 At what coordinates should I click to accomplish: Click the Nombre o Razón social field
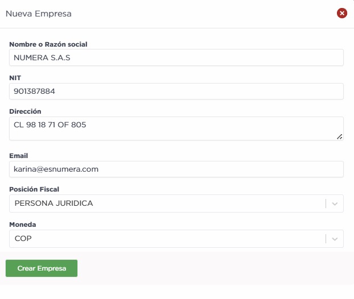[176, 57]
